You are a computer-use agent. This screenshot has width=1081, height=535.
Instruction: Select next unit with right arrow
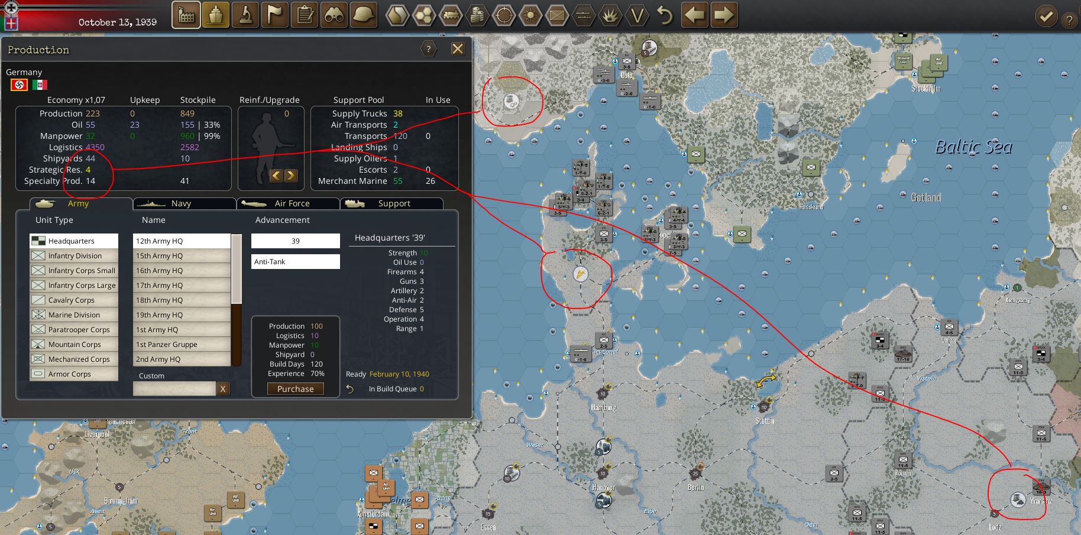[x=724, y=15]
